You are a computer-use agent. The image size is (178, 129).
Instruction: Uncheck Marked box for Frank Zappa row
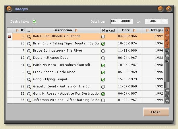coord(103,73)
